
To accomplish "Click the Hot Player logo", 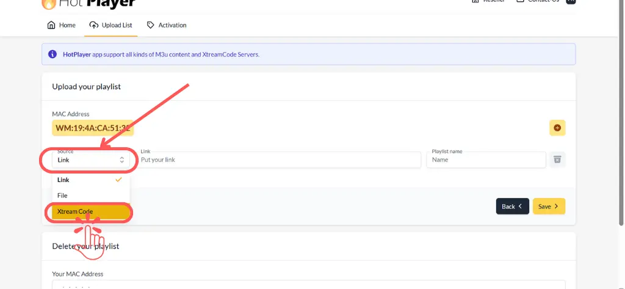I will pyautogui.click(x=89, y=4).
